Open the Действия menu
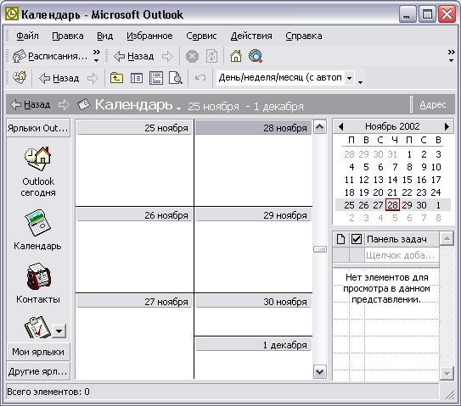 pos(251,36)
